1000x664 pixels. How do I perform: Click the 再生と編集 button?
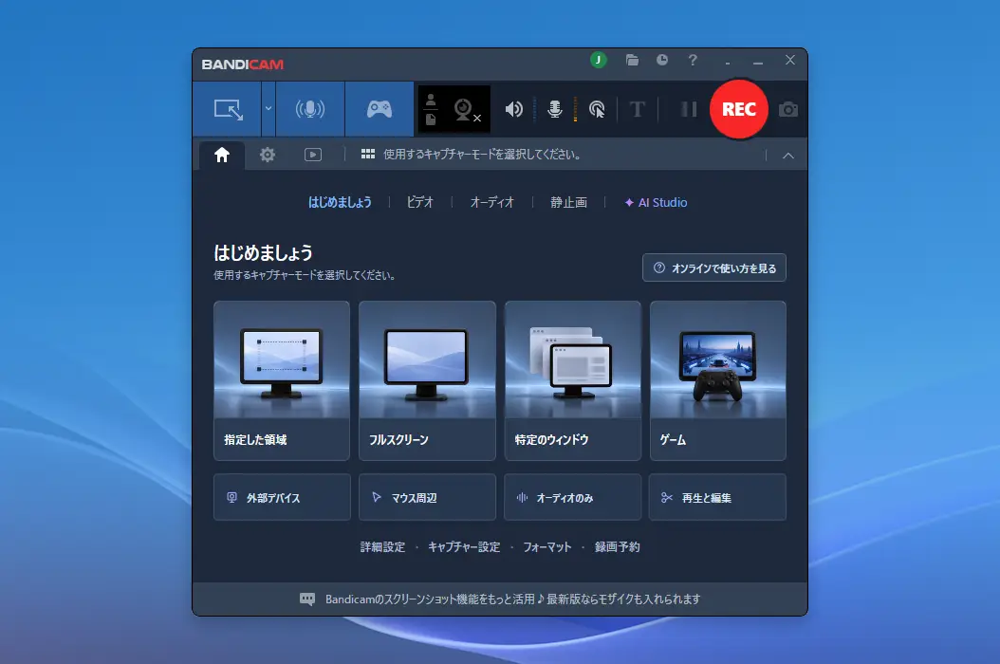[718, 497]
